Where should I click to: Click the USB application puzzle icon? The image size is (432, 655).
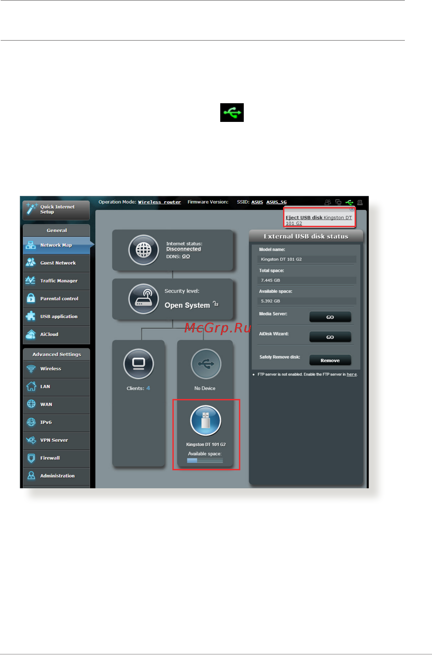pos(31,316)
